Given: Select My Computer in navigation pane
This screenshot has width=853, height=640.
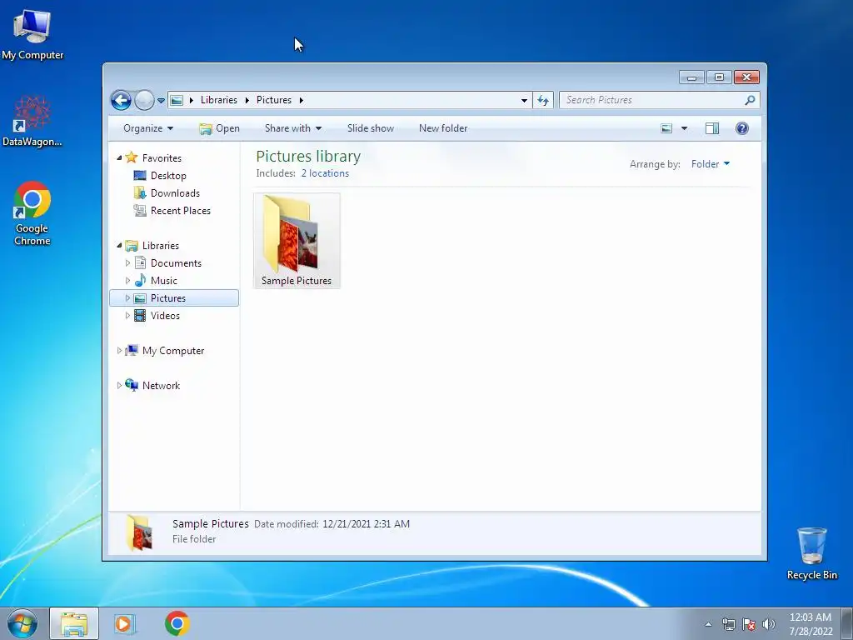Looking at the screenshot, I should pyautogui.click(x=173, y=351).
